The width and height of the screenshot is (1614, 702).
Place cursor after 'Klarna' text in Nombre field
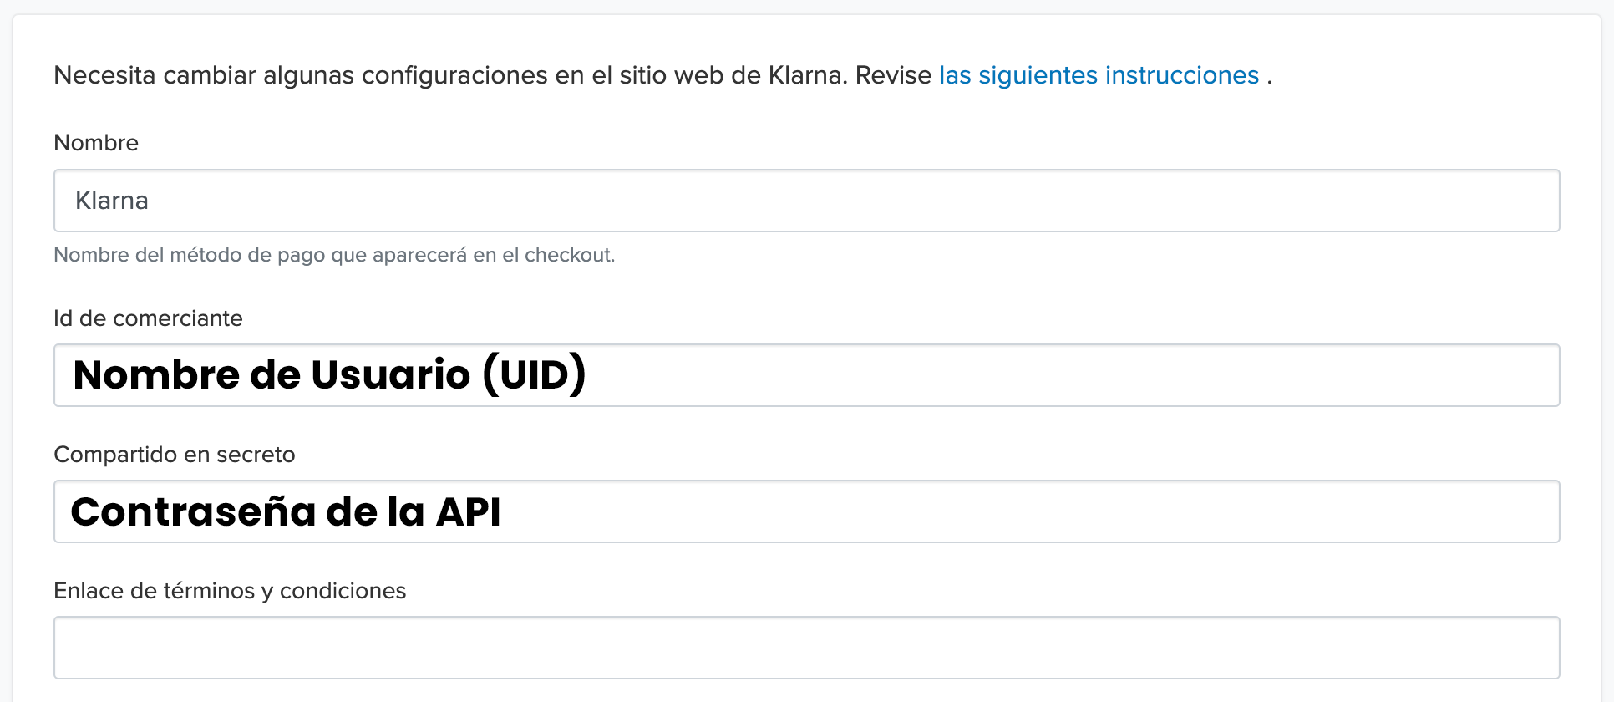coord(151,201)
